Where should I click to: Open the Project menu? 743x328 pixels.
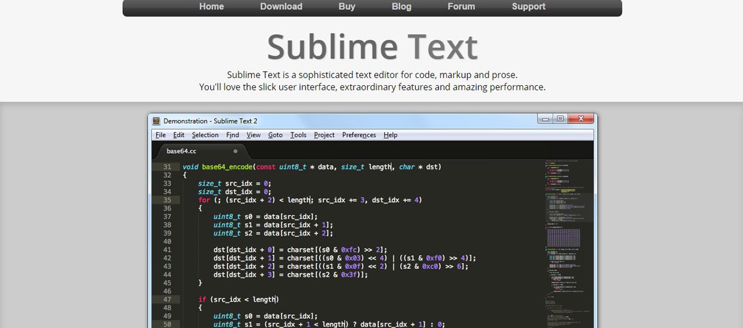pos(324,135)
